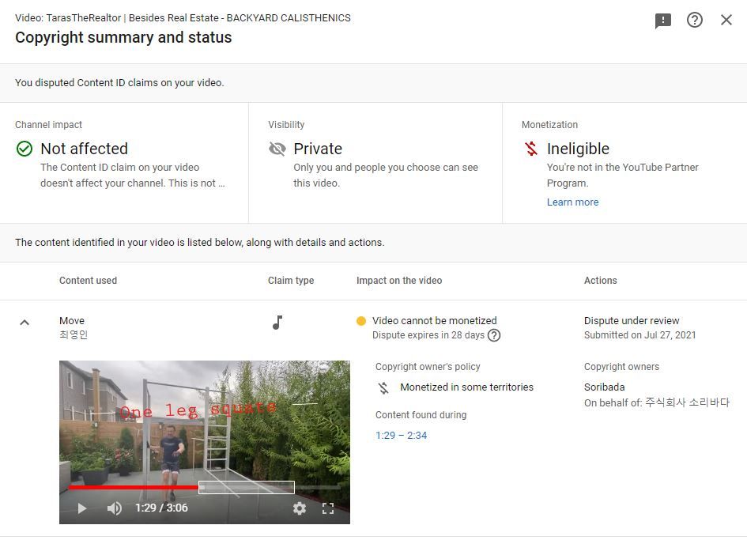This screenshot has height=559, width=747.
Task: Click the On behalf of 주식회사 소리바다 text
Action: (656, 402)
